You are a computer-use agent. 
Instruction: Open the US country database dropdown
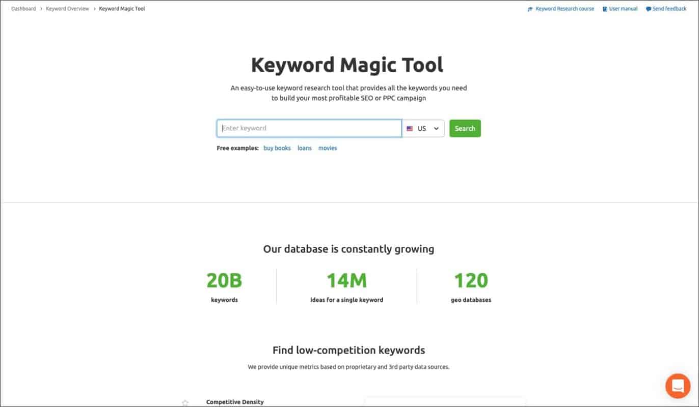click(423, 129)
